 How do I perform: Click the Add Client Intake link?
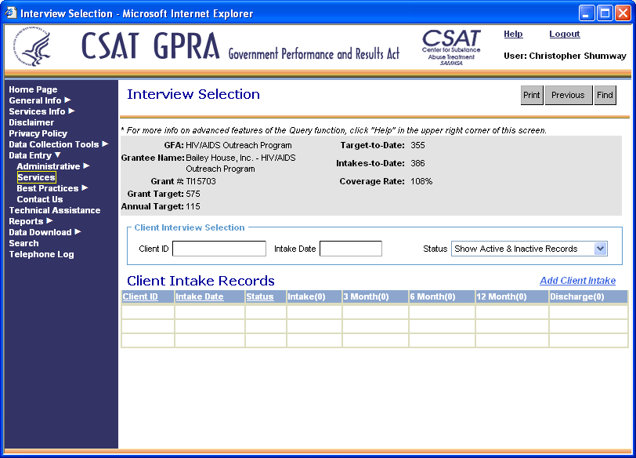pos(577,281)
